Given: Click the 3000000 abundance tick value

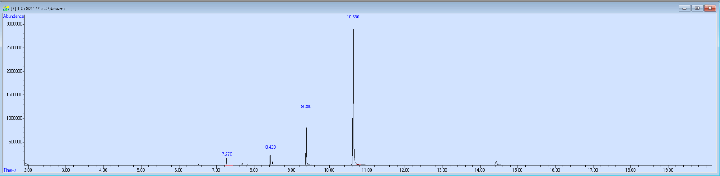Looking at the screenshot, I should point(14,24).
